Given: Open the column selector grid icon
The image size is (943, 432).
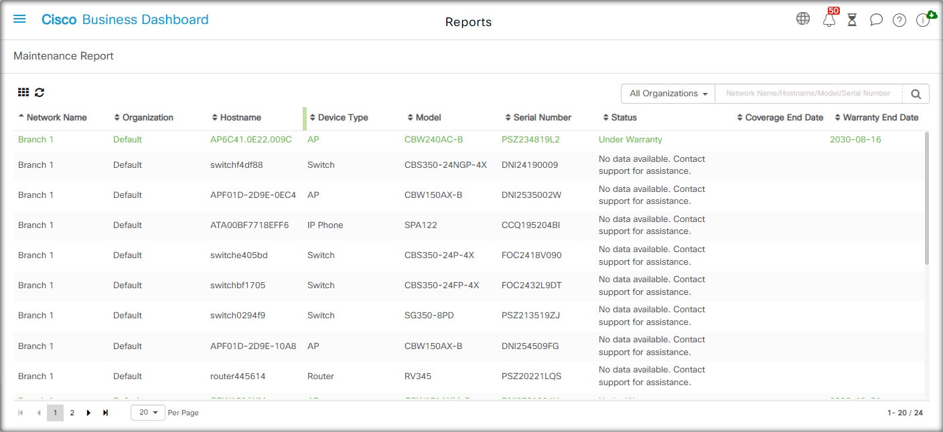Looking at the screenshot, I should (23, 93).
